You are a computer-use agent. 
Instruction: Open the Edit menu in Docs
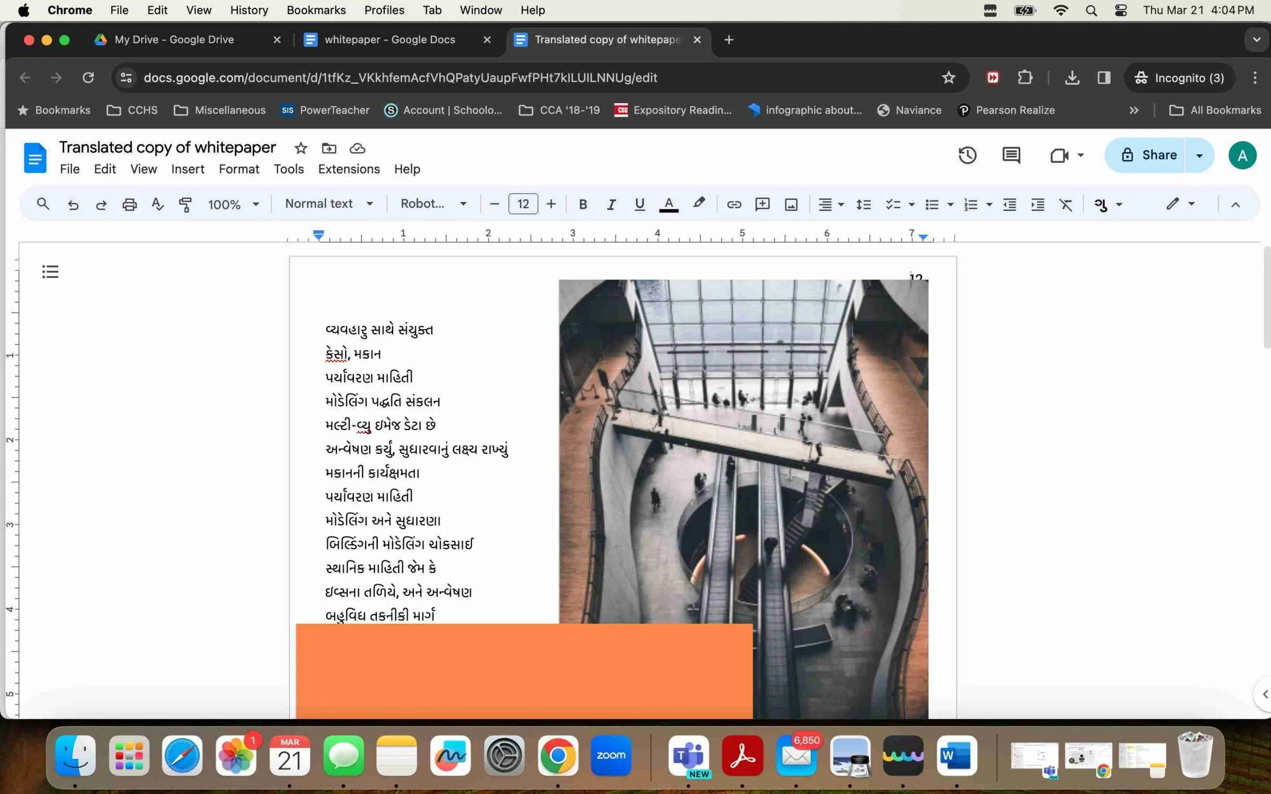[105, 169]
